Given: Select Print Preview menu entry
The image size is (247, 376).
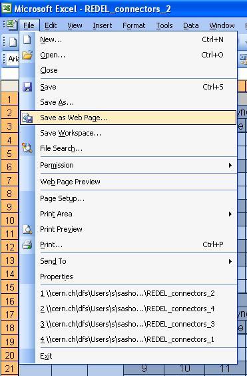Looking at the screenshot, I should point(128,229).
